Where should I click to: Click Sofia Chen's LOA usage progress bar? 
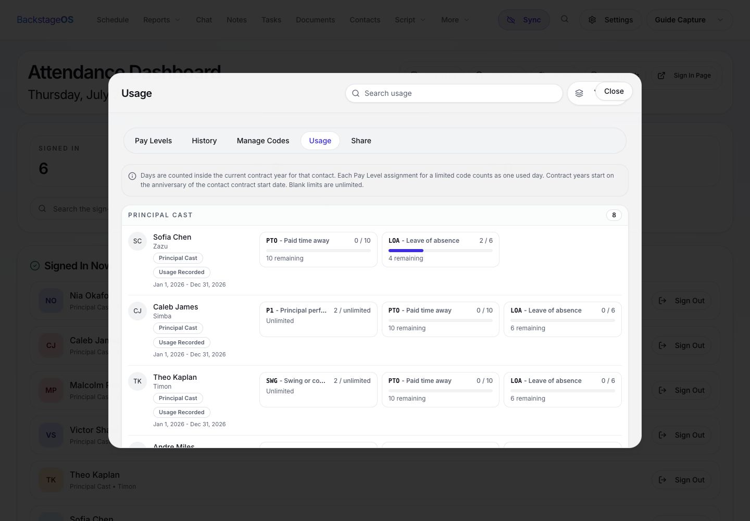[441, 251]
